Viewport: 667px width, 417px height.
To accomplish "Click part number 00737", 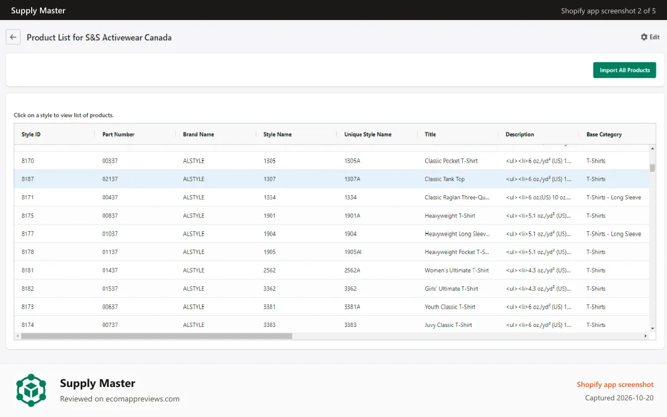I will [x=110, y=325].
